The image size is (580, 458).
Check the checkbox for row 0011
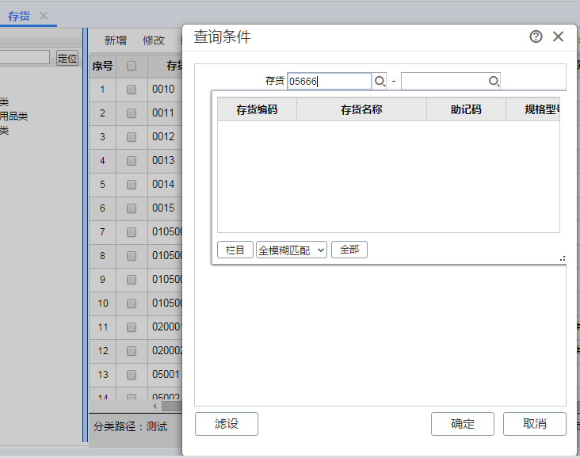(132, 113)
